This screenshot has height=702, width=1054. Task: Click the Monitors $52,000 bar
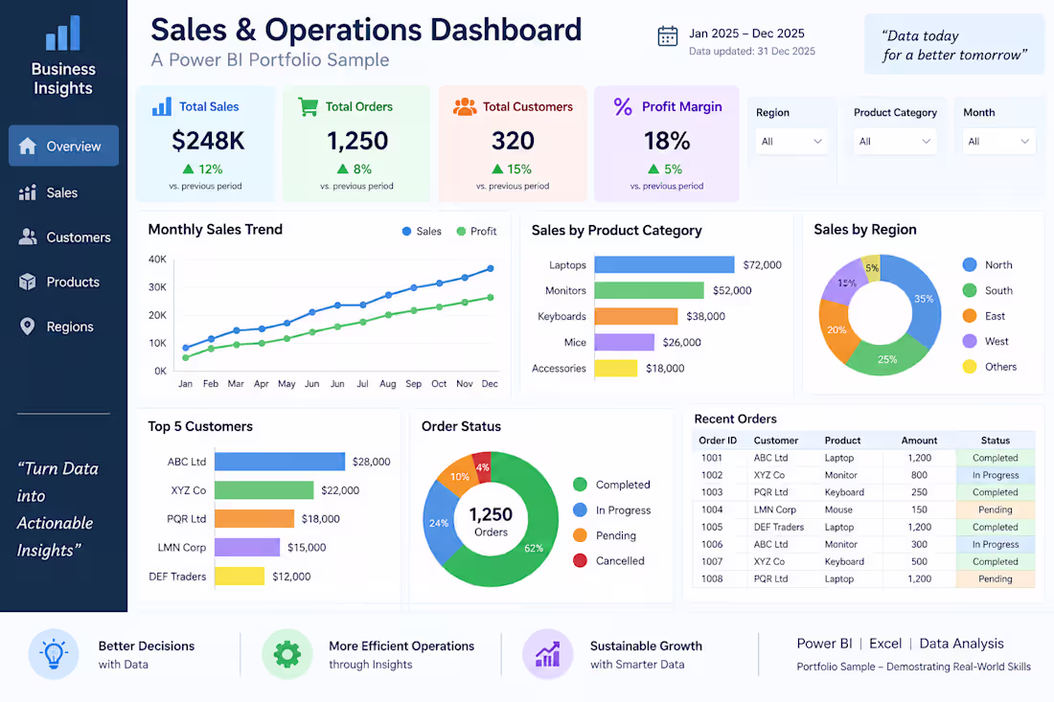(649, 290)
